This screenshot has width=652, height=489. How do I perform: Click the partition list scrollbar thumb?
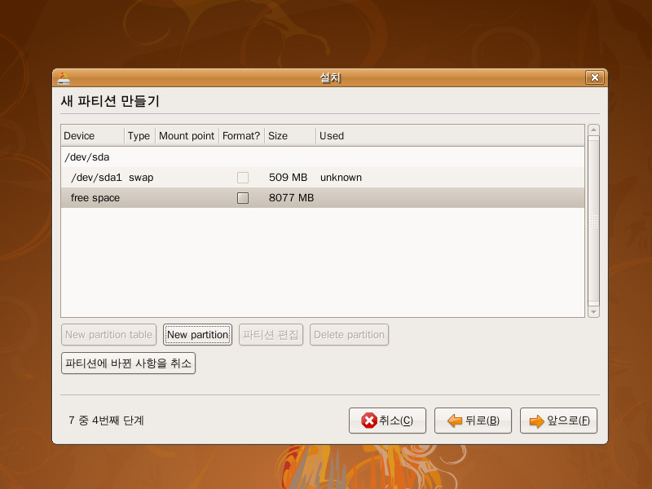click(x=594, y=221)
